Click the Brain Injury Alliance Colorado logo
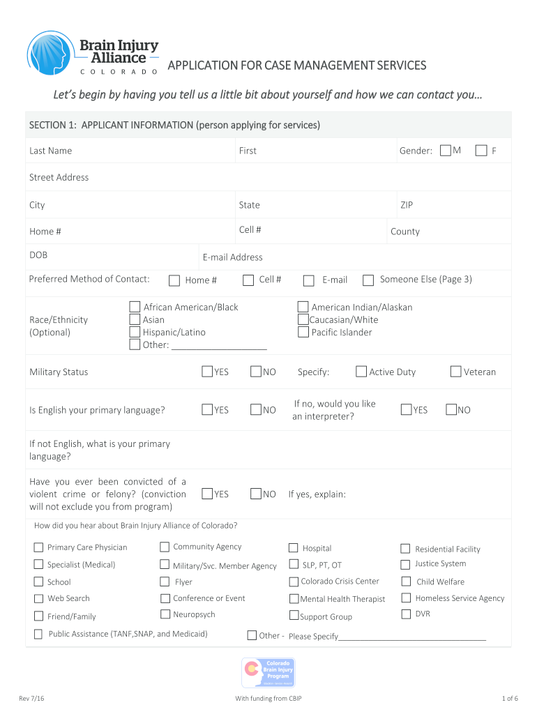The width and height of the screenshot is (537, 714). tap(93, 54)
